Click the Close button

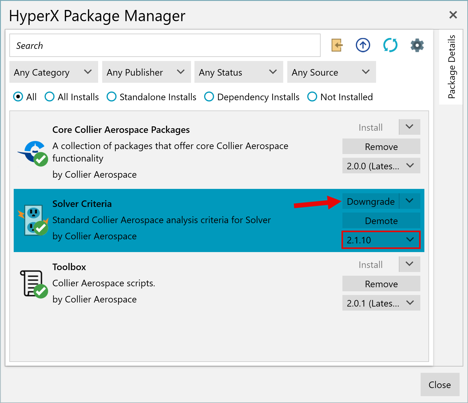click(x=440, y=385)
